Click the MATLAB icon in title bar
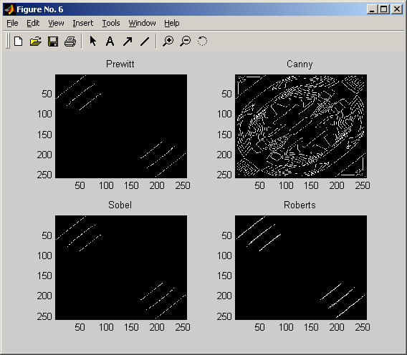 point(9,9)
